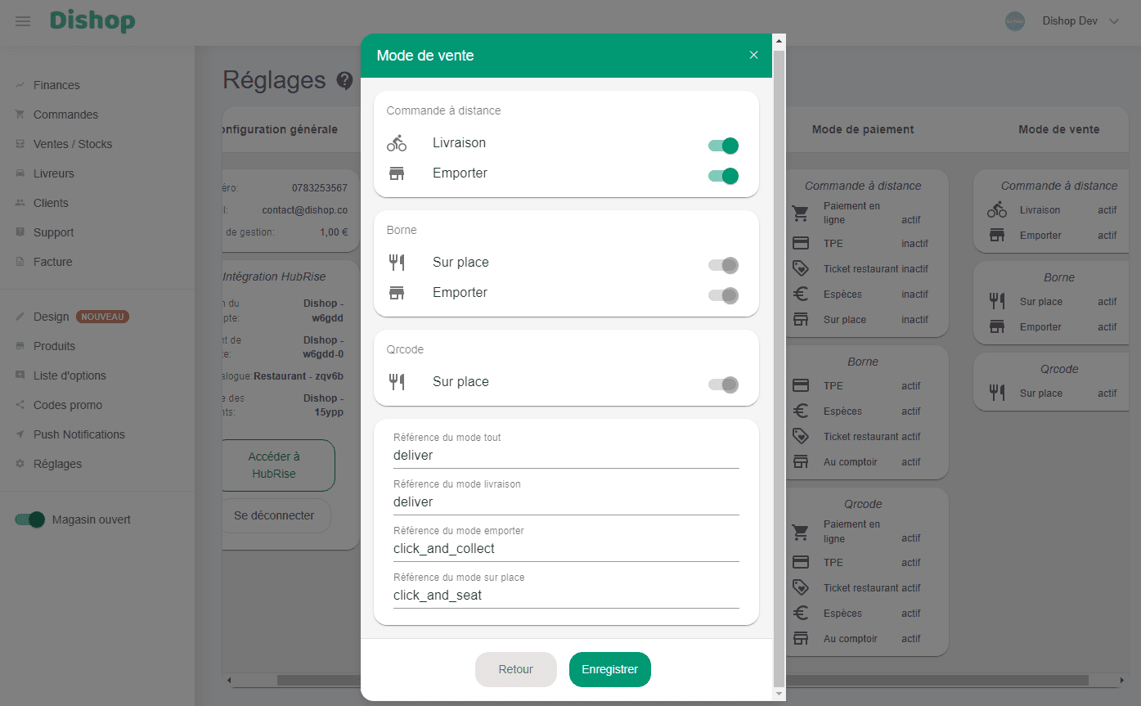Screen dimensions: 1141x706
Task: Click the fork-knife icon in dialog Qrcode section
Action: pyautogui.click(x=397, y=382)
